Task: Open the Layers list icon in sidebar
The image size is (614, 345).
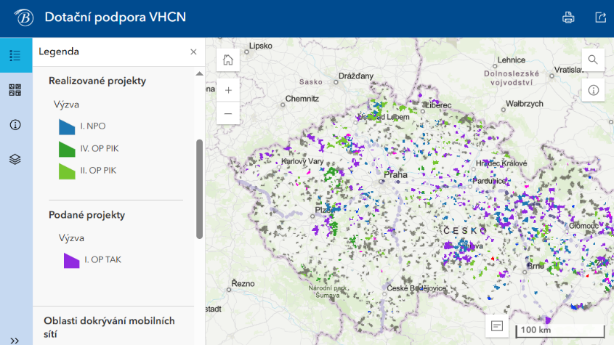Action: tap(15, 160)
